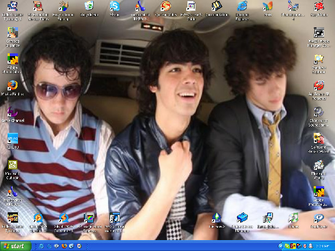The width and height of the screenshot is (335, 251).
Task: Open musicmatch Jukebox icon below Outlook
Action: tap(13, 192)
